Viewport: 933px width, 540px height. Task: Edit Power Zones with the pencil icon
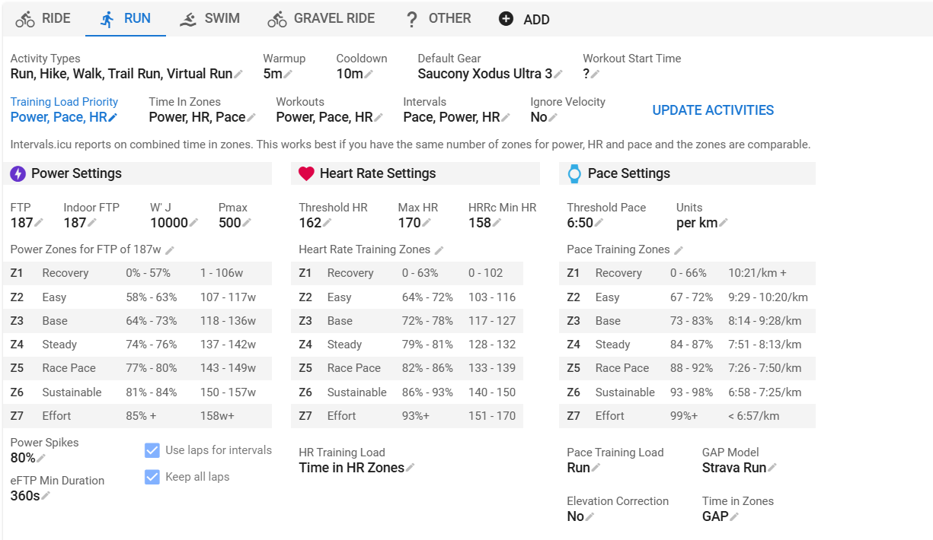(170, 250)
